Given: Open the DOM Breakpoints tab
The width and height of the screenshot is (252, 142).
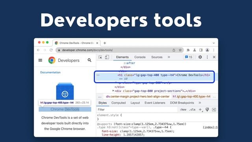Looking at the screenshot, I should pos(182,103).
